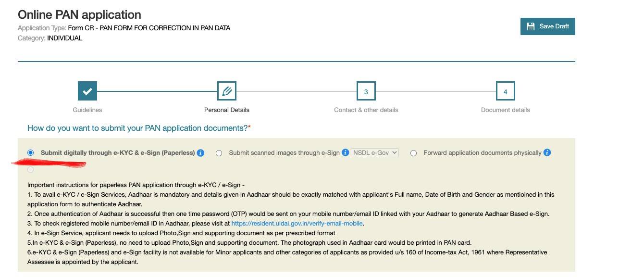Select Submit digitally through e-KYC radio button
Screen dimensions: 619x277
pos(31,152)
